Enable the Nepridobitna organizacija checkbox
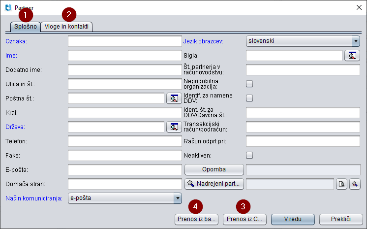 249,84
